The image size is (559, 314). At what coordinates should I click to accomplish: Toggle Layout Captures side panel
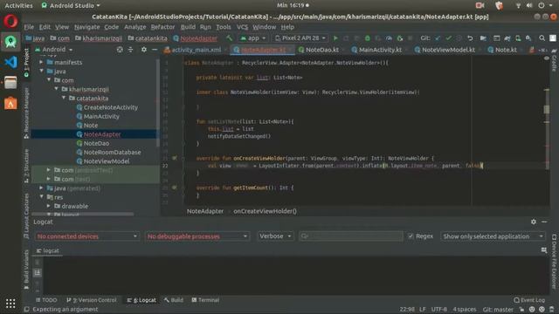(26, 215)
